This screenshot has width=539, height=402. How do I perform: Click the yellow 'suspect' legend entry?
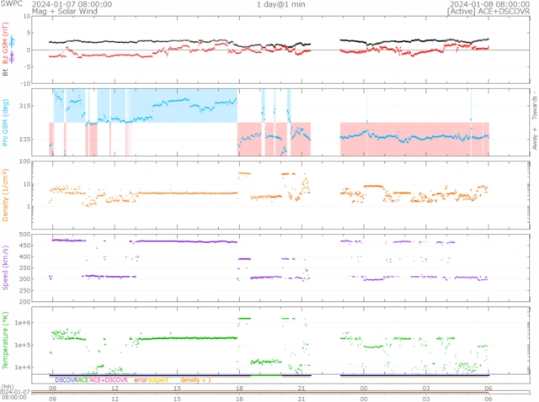[x=158, y=380]
